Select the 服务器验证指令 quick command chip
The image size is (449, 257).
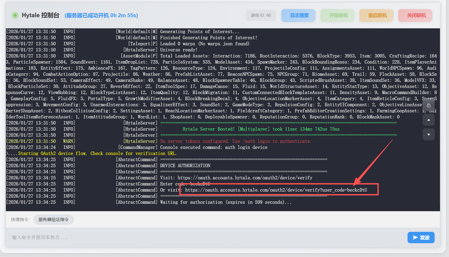click(53, 220)
